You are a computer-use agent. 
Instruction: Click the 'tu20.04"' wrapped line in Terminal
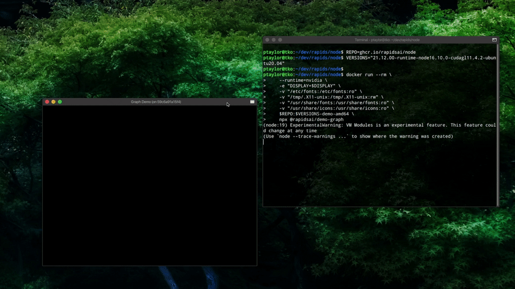click(274, 63)
